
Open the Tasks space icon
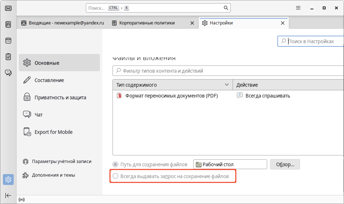click(x=8, y=57)
